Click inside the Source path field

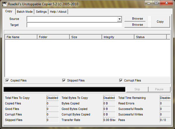[x=72, y=19]
